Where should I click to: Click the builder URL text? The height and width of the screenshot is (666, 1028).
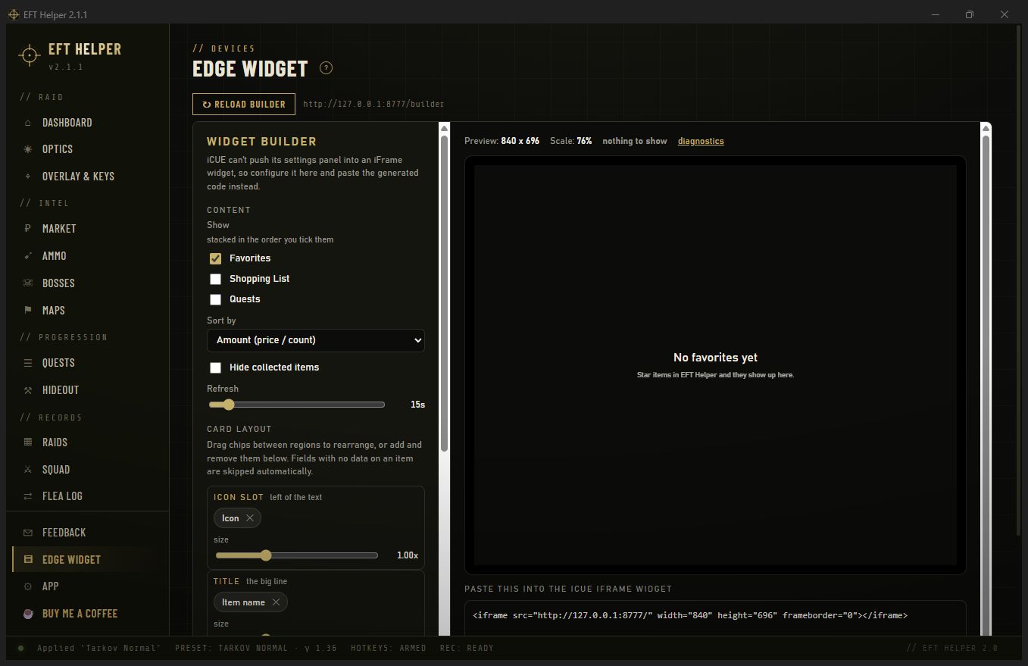(x=373, y=105)
